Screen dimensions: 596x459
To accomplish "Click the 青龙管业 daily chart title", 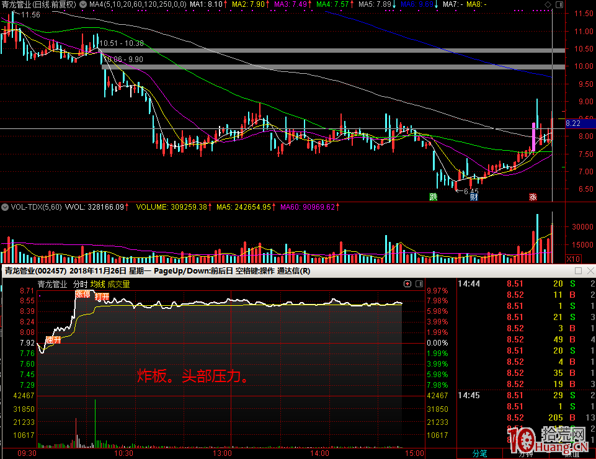I will pyautogui.click(x=17, y=4).
